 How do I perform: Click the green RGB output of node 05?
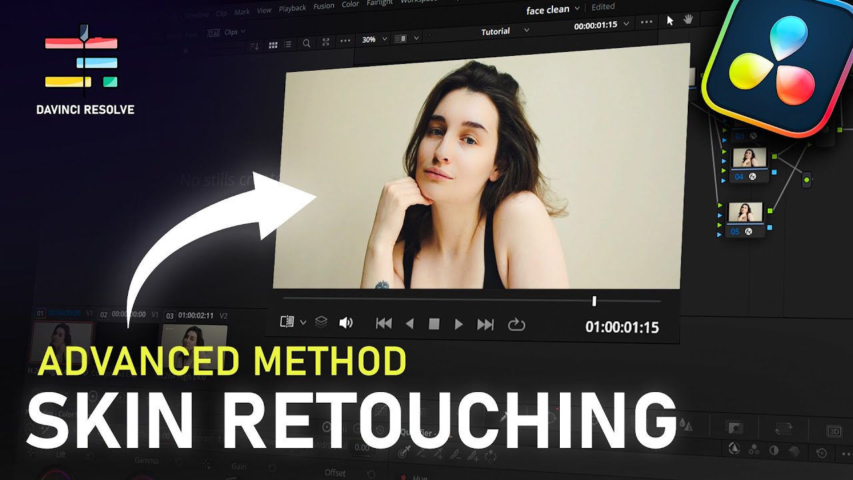[770, 211]
